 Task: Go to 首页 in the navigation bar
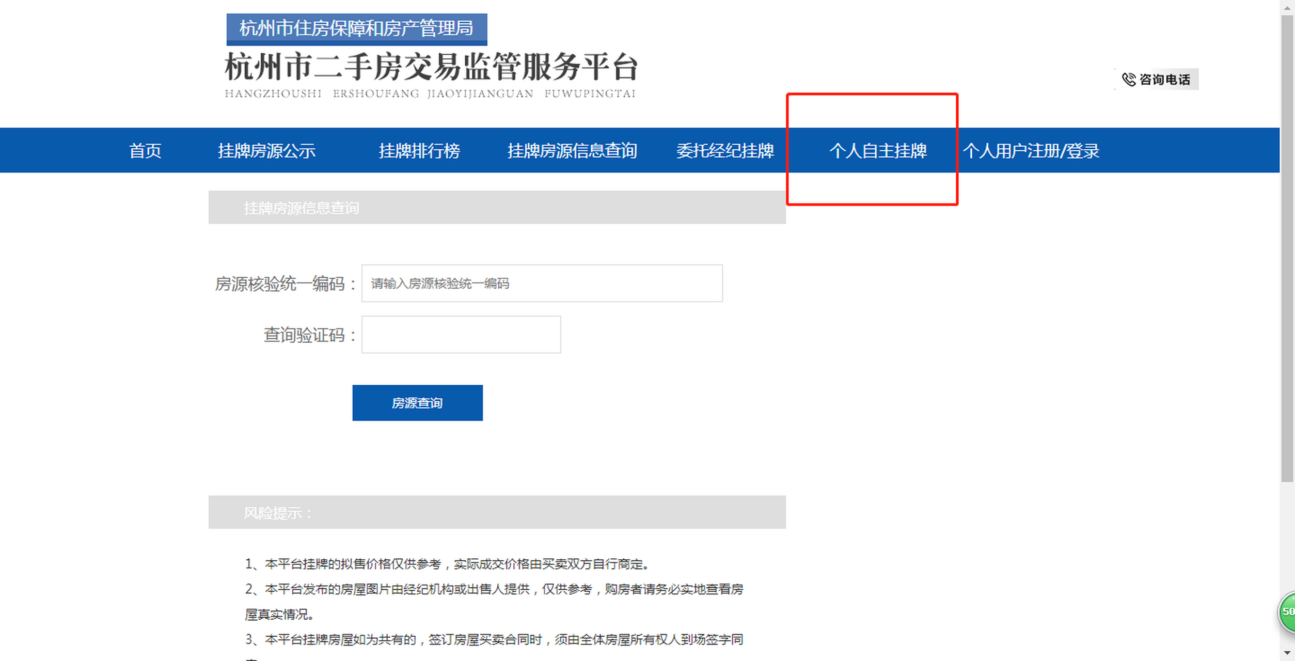[x=145, y=151]
